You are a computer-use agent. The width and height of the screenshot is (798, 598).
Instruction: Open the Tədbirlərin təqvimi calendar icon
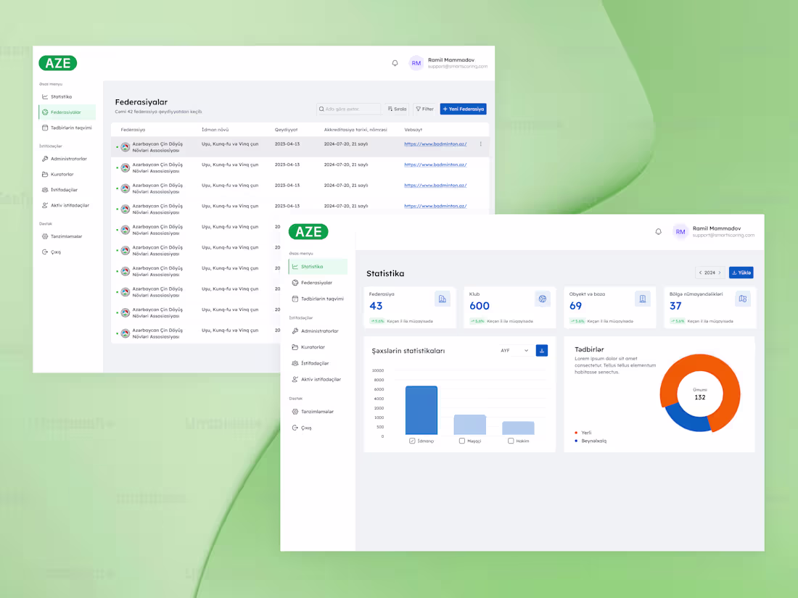pos(295,299)
